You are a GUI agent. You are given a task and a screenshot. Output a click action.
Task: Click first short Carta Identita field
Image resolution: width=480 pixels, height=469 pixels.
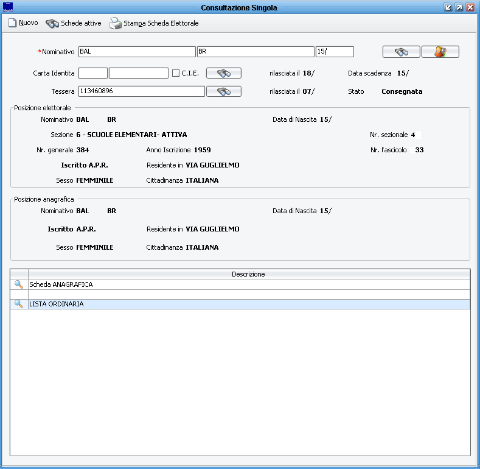[x=92, y=73]
